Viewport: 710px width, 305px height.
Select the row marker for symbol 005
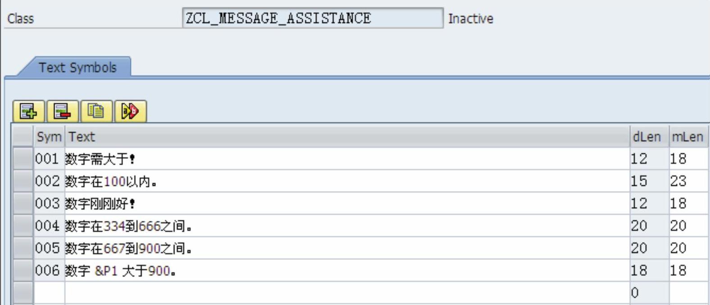[x=23, y=248]
